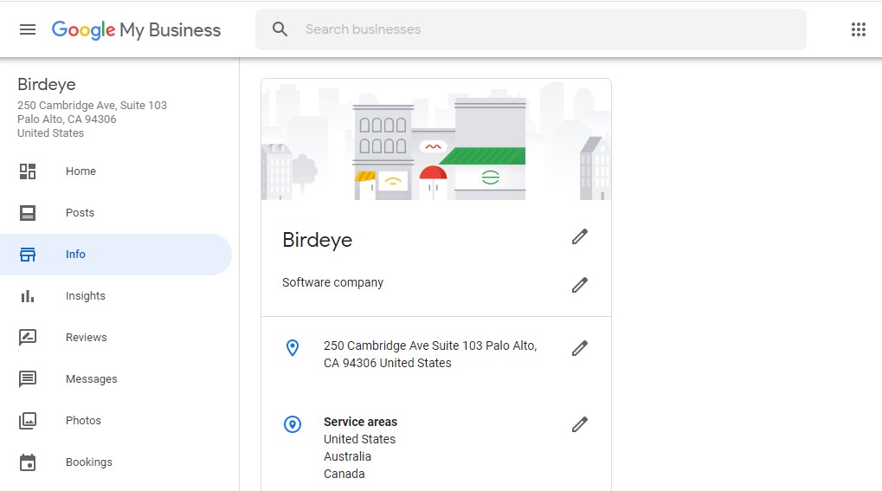Screen dimensions: 882x491
Task: Click the Service areas target icon
Action: (x=293, y=424)
